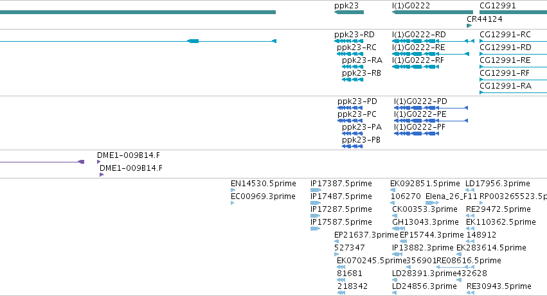Click the EN14530.5prime EST marker

click(x=233, y=190)
